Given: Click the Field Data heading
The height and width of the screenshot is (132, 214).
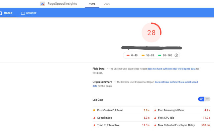Looking at the screenshot, I should [x=98, y=69].
